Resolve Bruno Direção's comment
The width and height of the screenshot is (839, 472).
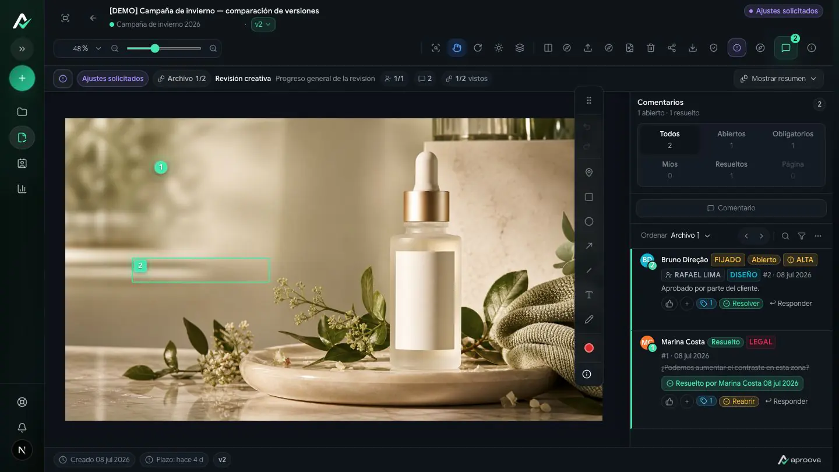(x=741, y=304)
